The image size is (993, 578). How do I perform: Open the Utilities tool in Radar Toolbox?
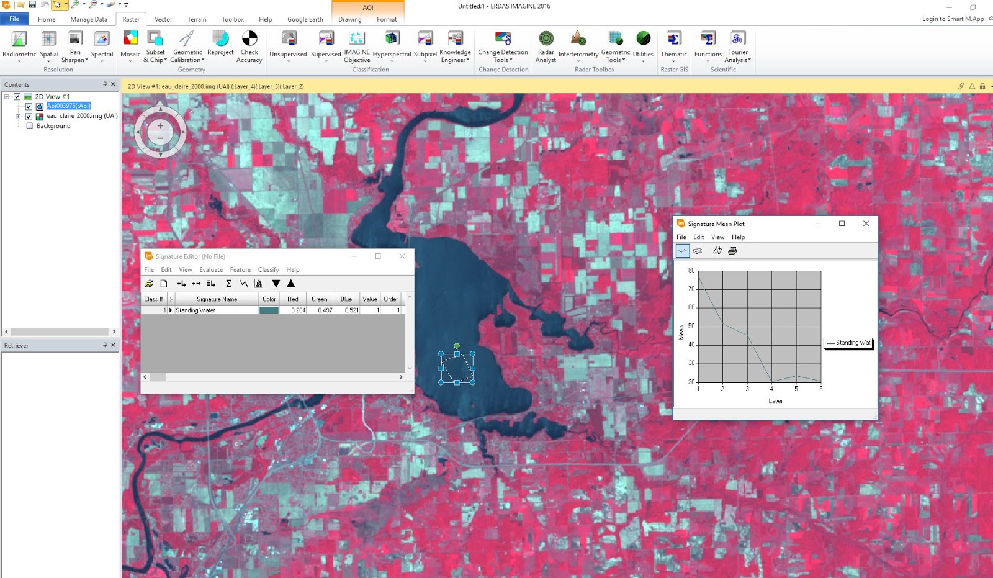[x=643, y=47]
